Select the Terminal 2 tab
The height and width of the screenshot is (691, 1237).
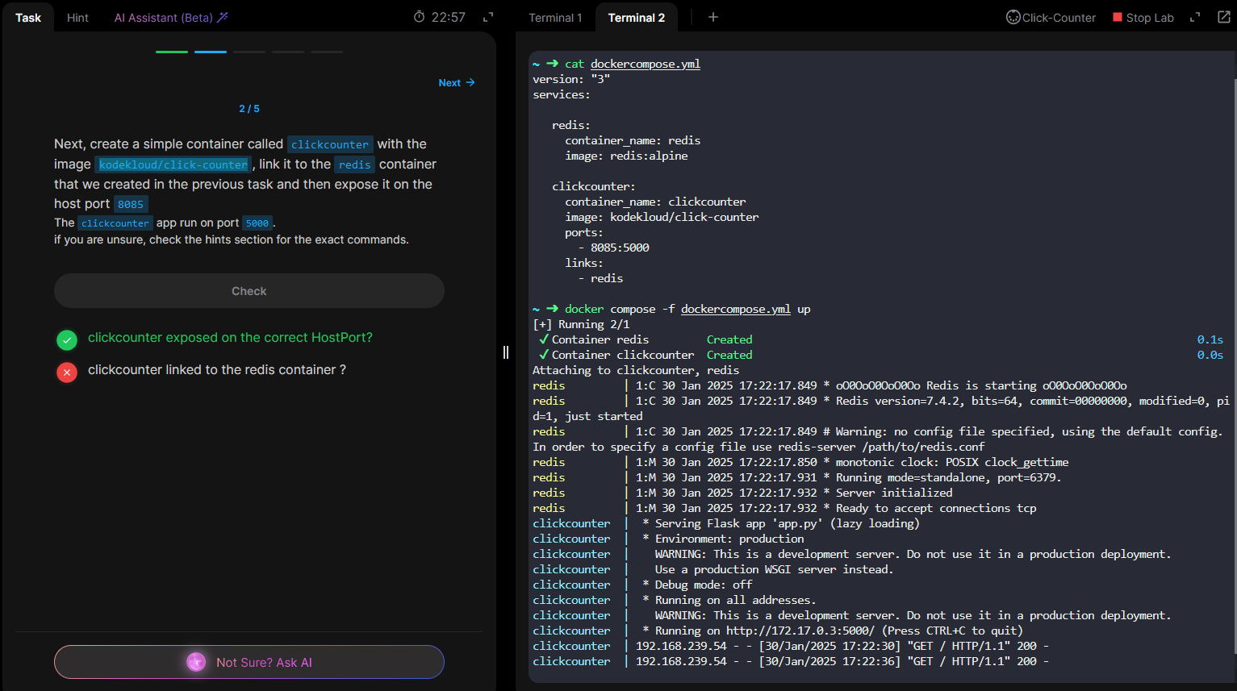pos(637,18)
